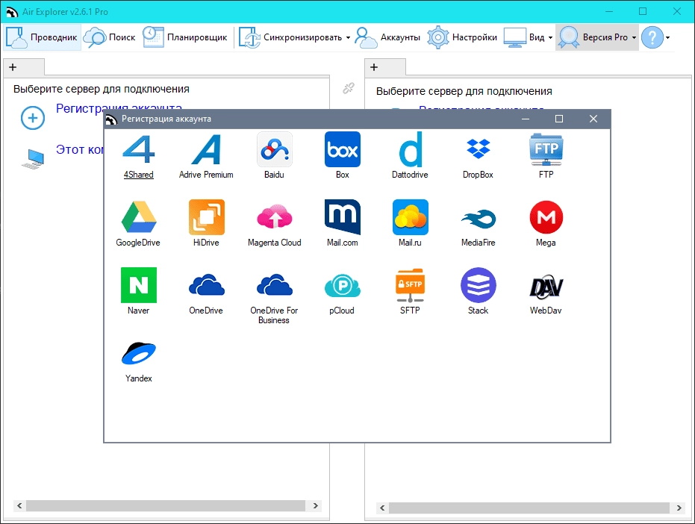Add a new tab in left pane
The image size is (695, 524).
coord(13,67)
